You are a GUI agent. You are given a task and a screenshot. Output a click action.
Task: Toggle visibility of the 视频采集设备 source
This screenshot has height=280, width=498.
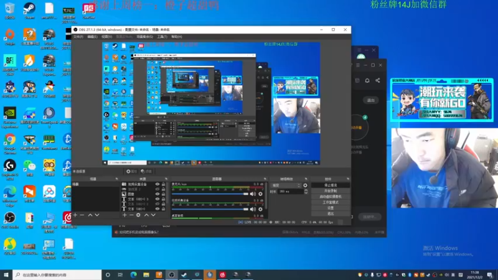coord(157,184)
